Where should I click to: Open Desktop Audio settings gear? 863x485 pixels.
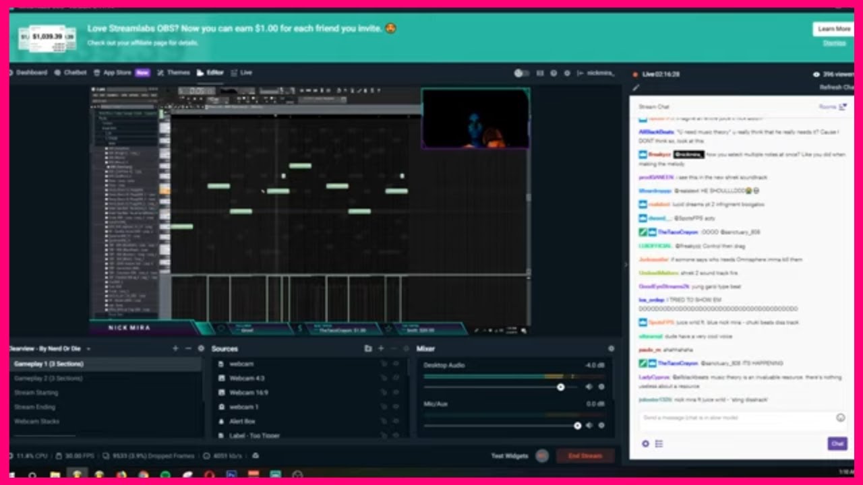[601, 387]
